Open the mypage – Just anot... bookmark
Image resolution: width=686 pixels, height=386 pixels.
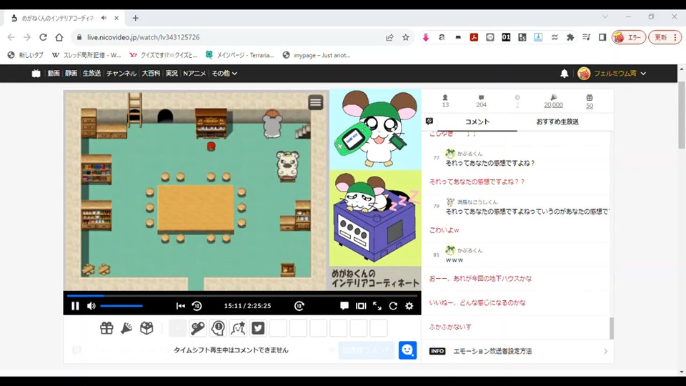(317, 55)
